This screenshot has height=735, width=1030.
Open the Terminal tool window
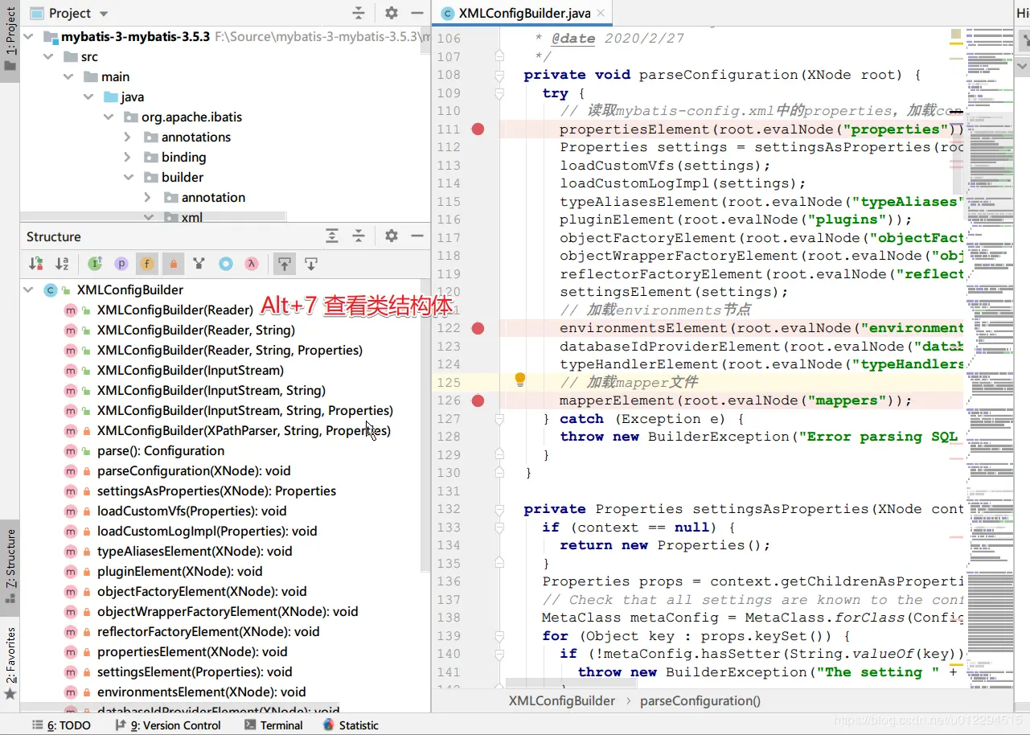[x=273, y=725]
